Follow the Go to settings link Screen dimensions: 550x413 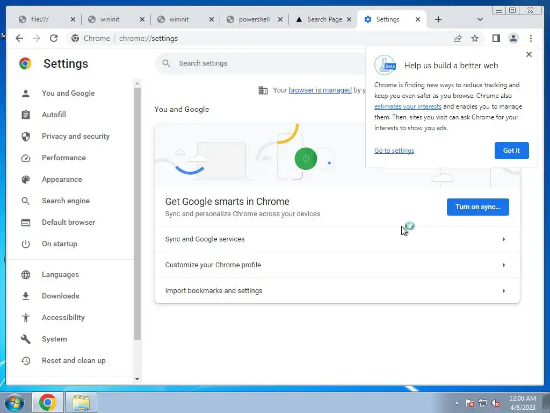point(394,151)
